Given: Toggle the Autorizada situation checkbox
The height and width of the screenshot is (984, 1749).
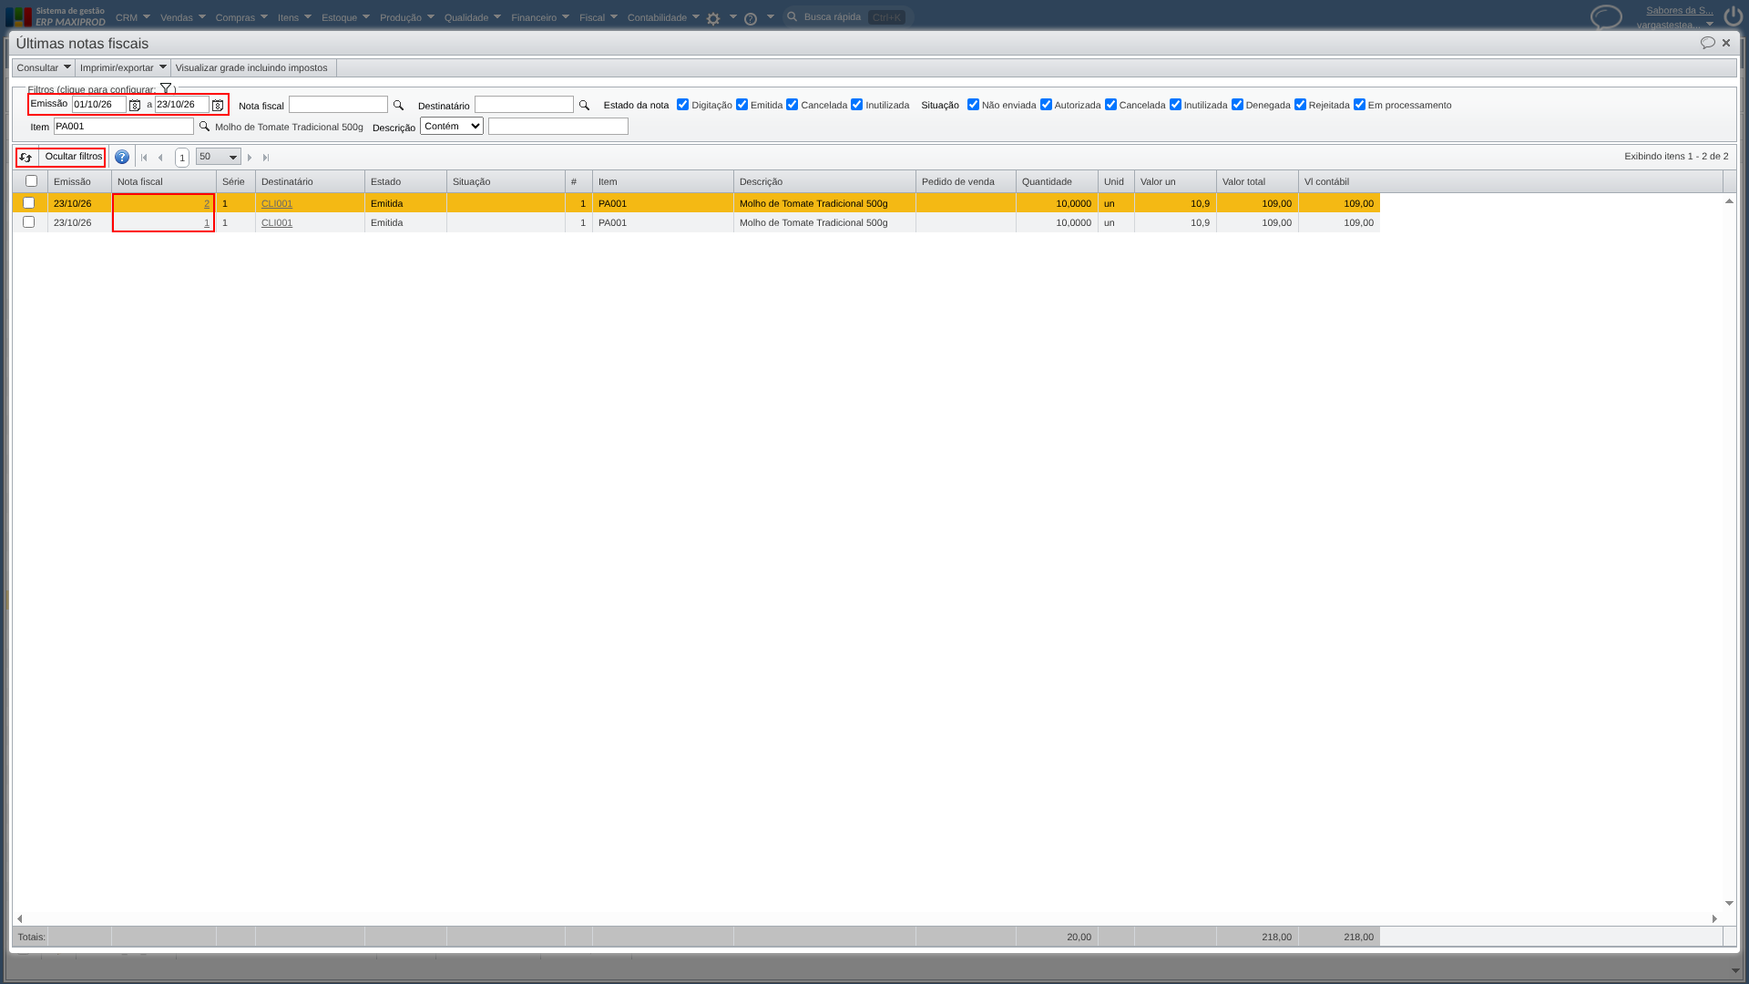Looking at the screenshot, I should tap(1046, 105).
